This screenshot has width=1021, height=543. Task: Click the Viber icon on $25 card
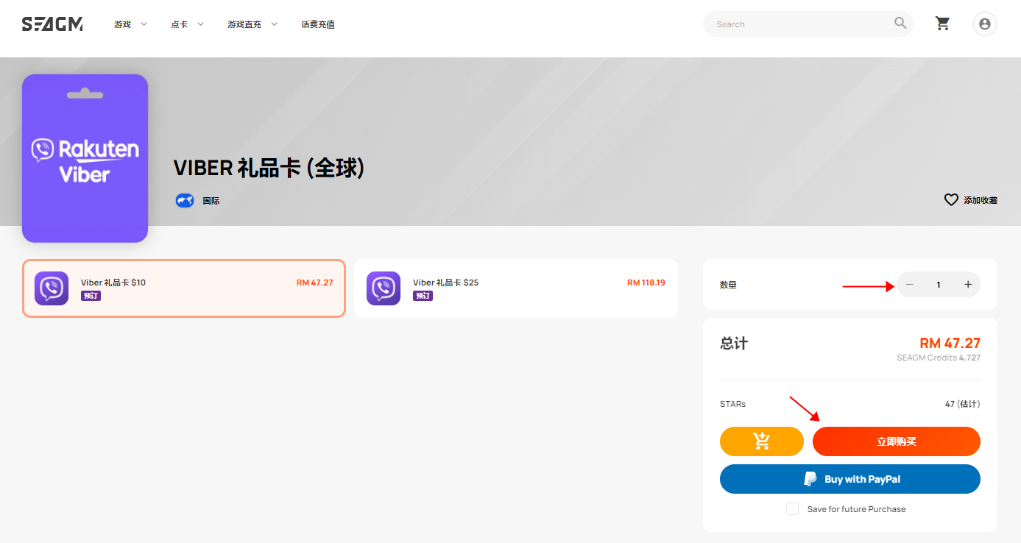(x=384, y=288)
